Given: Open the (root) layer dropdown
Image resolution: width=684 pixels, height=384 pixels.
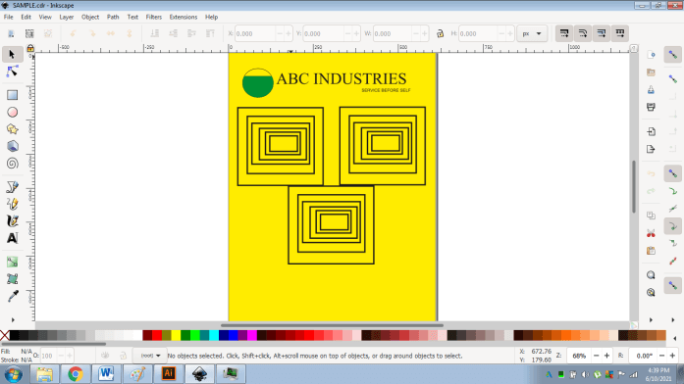Looking at the screenshot, I should pyautogui.click(x=149, y=356).
